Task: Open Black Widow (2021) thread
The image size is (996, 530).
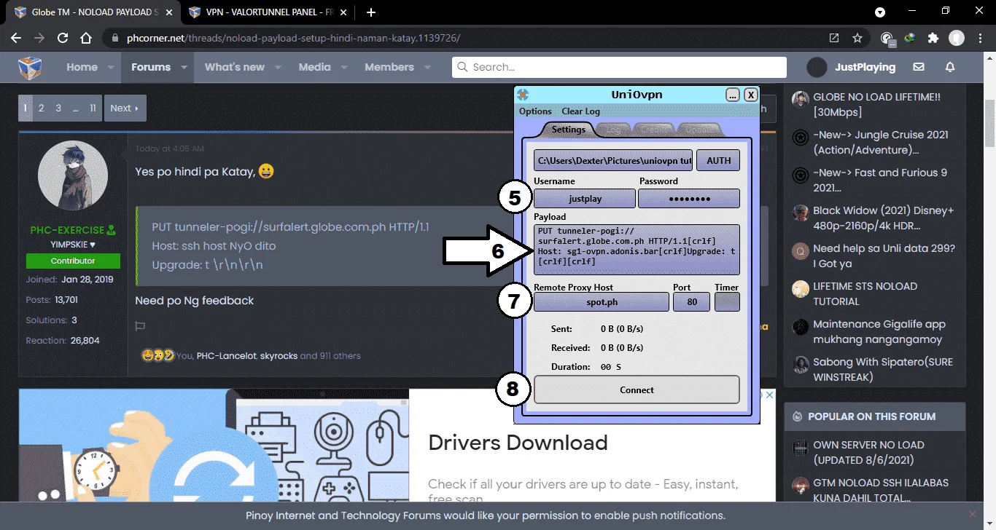Action: click(884, 218)
